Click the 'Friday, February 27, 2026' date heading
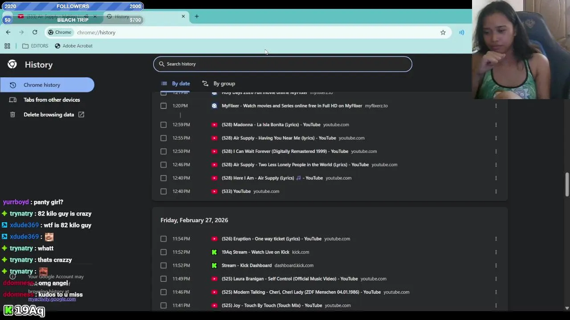This screenshot has width=570, height=320. pos(194,220)
